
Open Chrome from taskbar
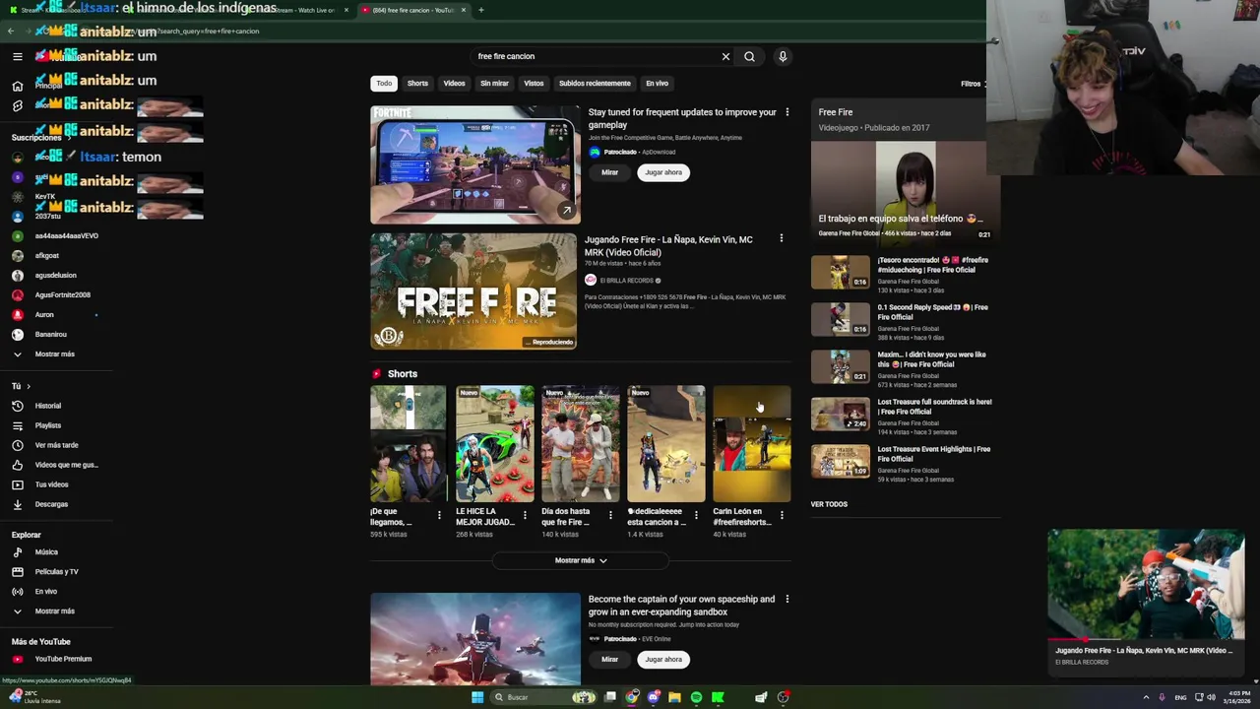point(632,697)
